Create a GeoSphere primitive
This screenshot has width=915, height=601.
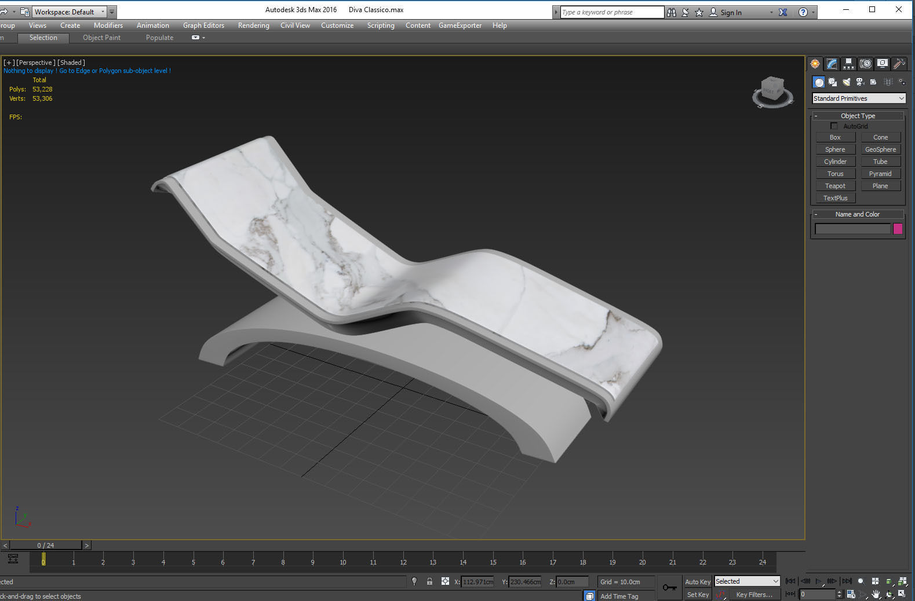click(x=880, y=149)
